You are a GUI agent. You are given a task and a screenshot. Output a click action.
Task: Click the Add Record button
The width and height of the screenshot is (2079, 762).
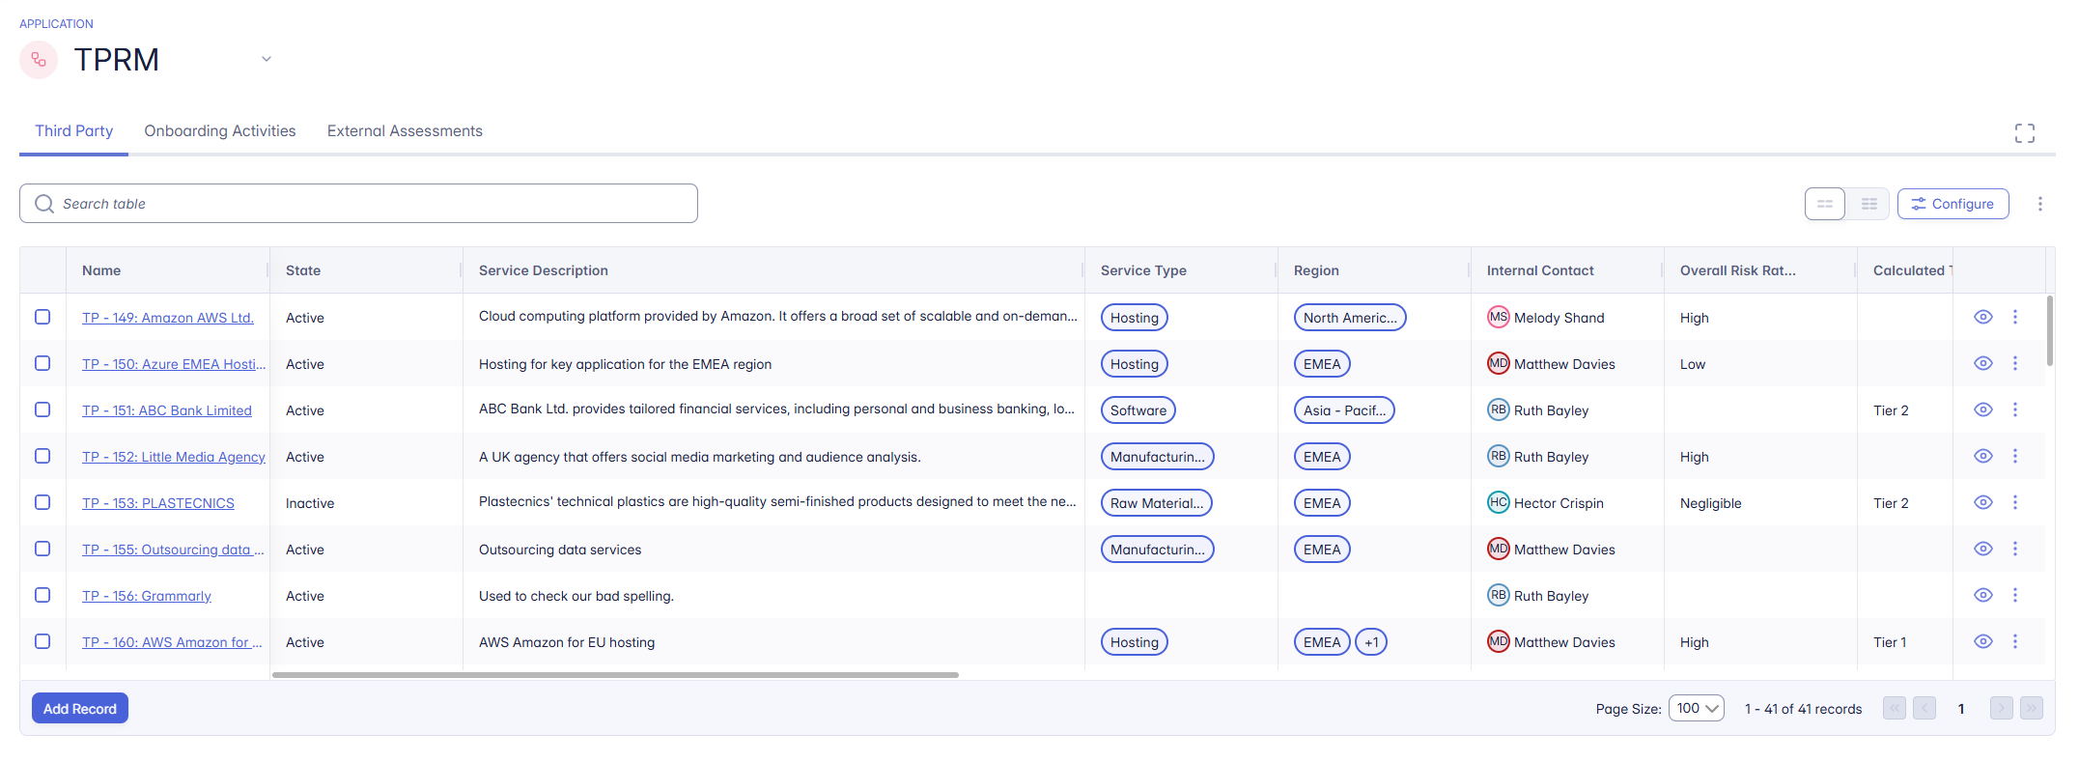(x=80, y=708)
